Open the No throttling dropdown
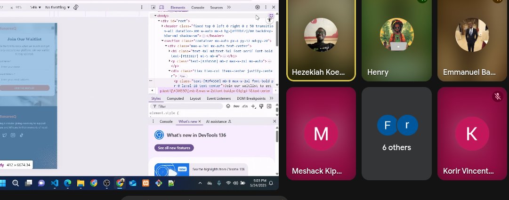509x200 pixels. [x=57, y=7]
